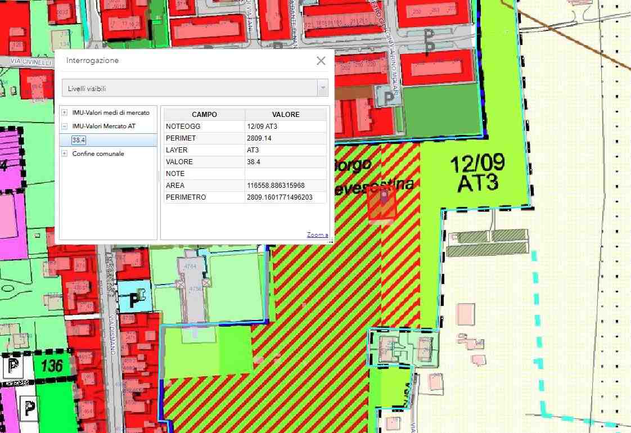Collapse IMU-Valori Mercato AT node
Screen dimensions: 631x433
(65, 127)
